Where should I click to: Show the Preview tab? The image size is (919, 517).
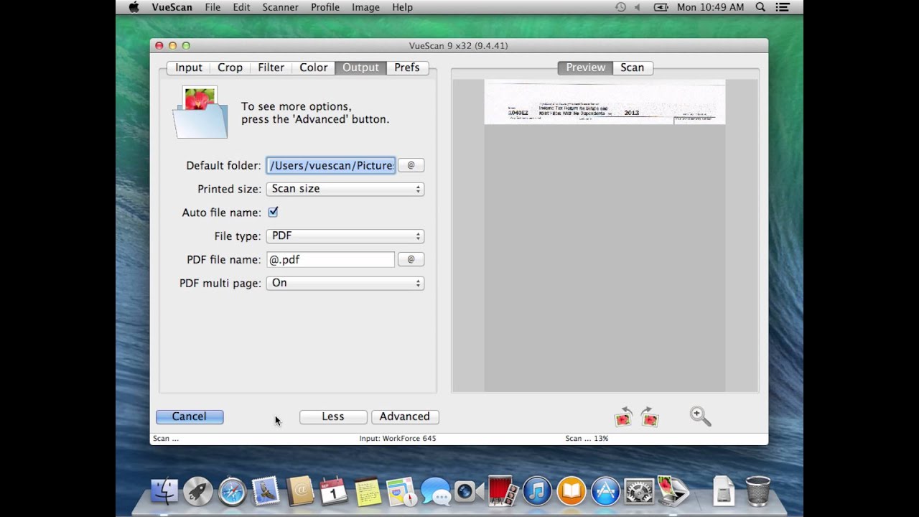(x=585, y=67)
